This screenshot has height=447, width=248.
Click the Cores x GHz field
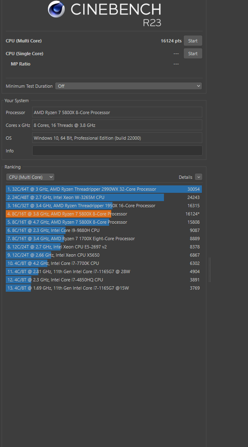117,125
